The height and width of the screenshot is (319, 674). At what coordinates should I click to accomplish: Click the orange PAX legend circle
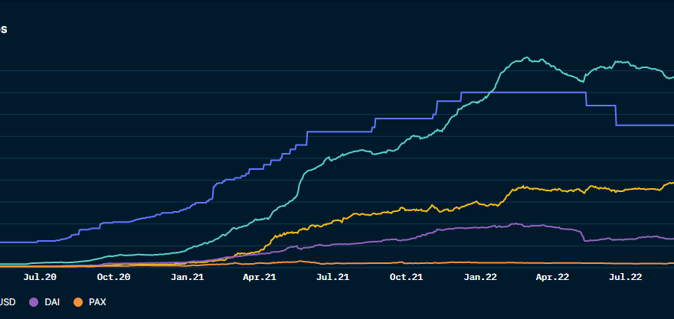77,302
